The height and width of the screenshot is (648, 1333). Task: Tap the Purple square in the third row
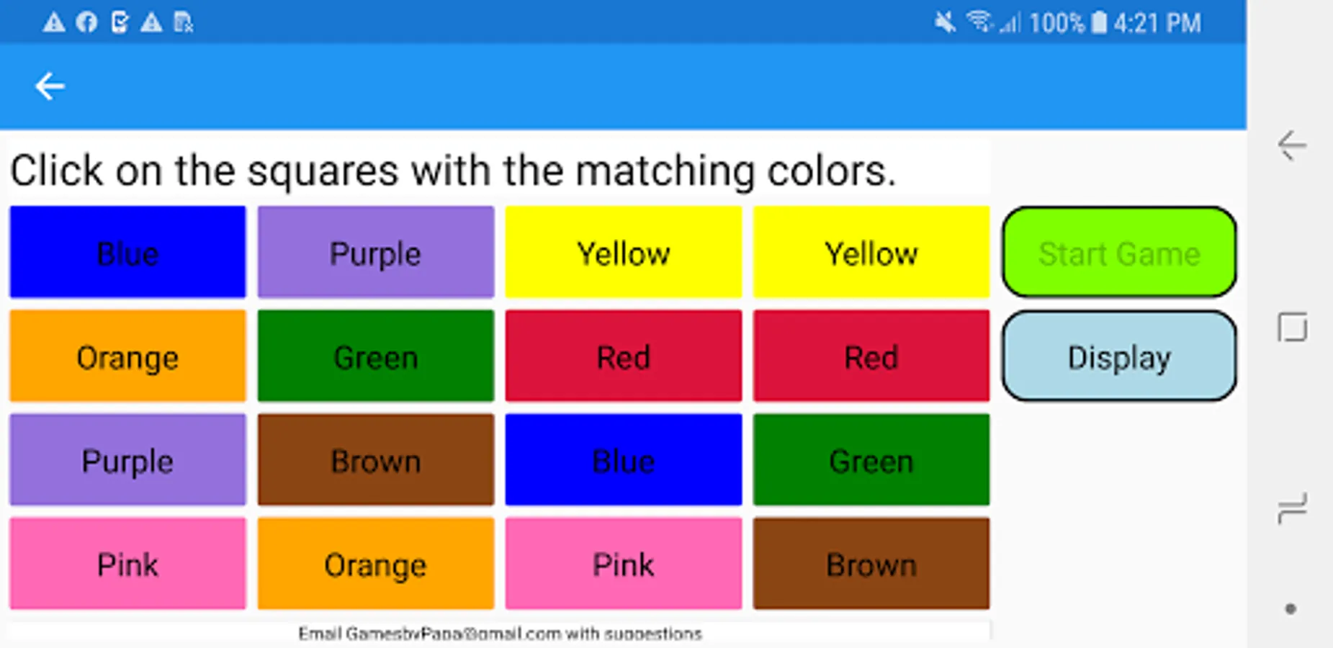(127, 459)
